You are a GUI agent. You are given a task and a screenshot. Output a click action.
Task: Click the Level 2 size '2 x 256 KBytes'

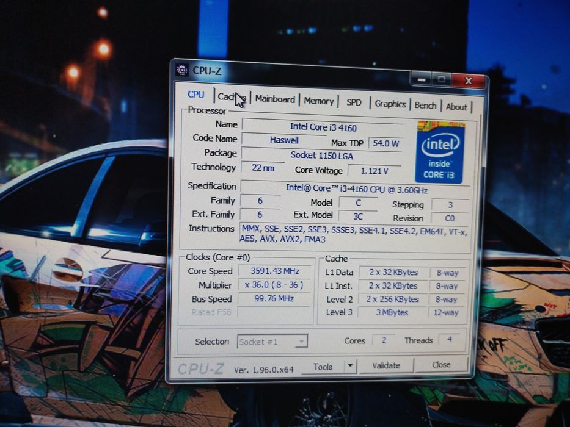[x=393, y=299]
